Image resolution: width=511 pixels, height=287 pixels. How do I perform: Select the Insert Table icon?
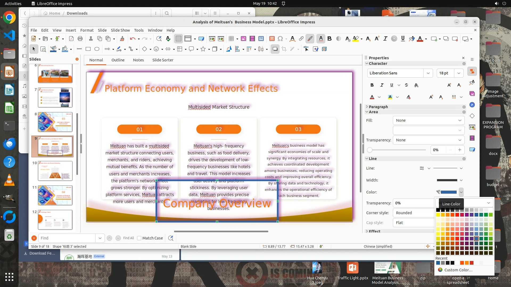231,39
